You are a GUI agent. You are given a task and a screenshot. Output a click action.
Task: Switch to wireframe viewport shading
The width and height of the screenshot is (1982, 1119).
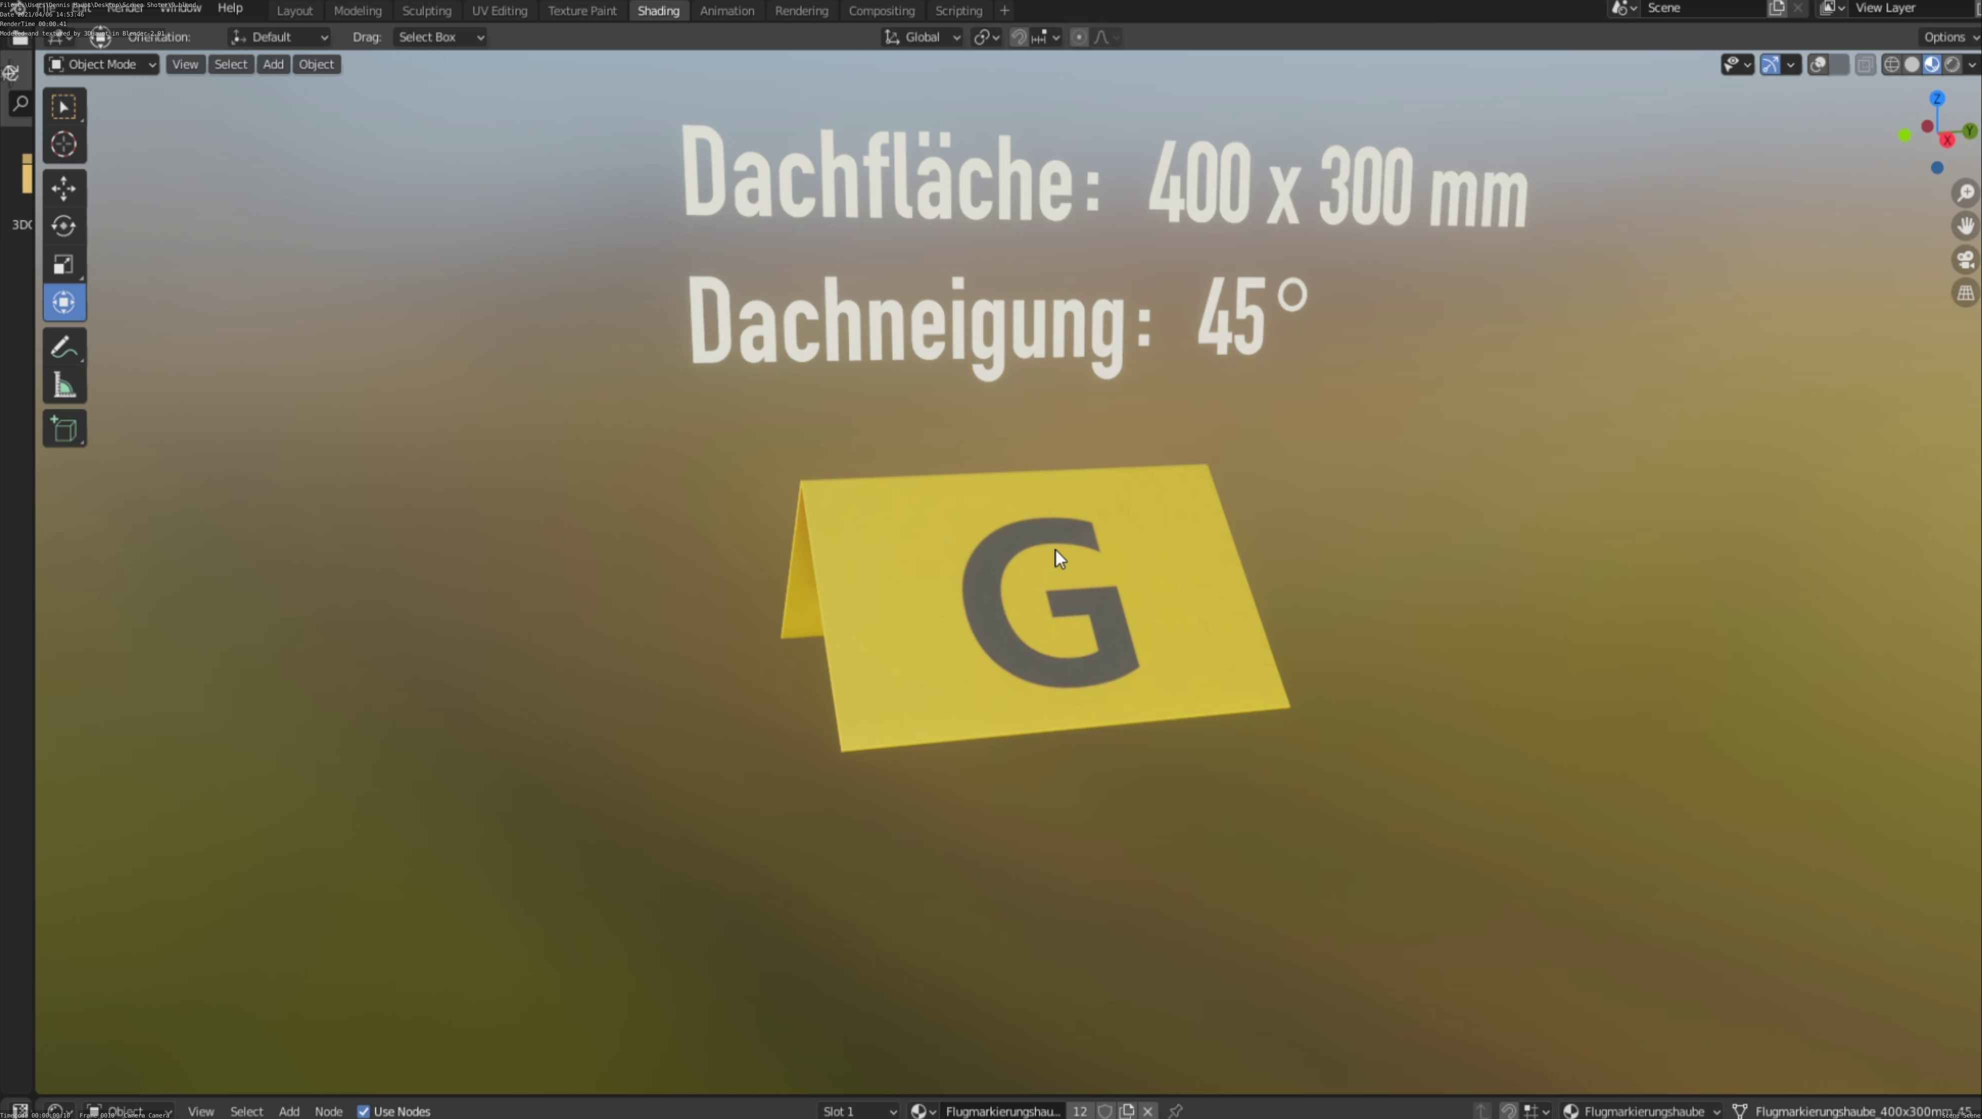pyautogui.click(x=1891, y=64)
